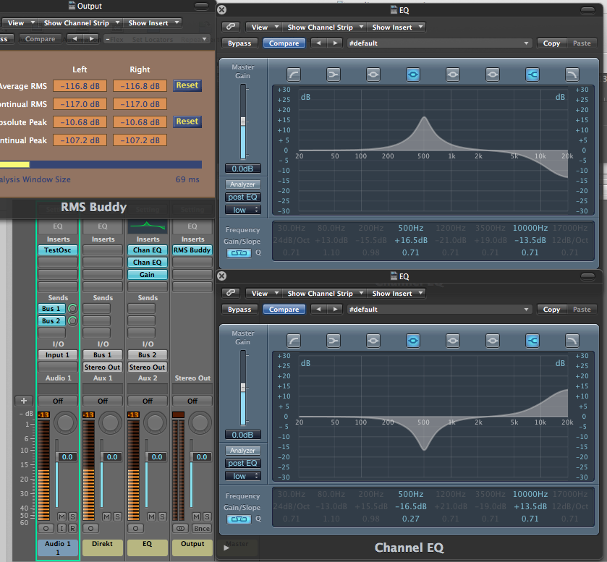The height and width of the screenshot is (562, 607).
Task: Enable the Analyzer in the 500Hz-boost EQ window
Action: click(x=242, y=184)
